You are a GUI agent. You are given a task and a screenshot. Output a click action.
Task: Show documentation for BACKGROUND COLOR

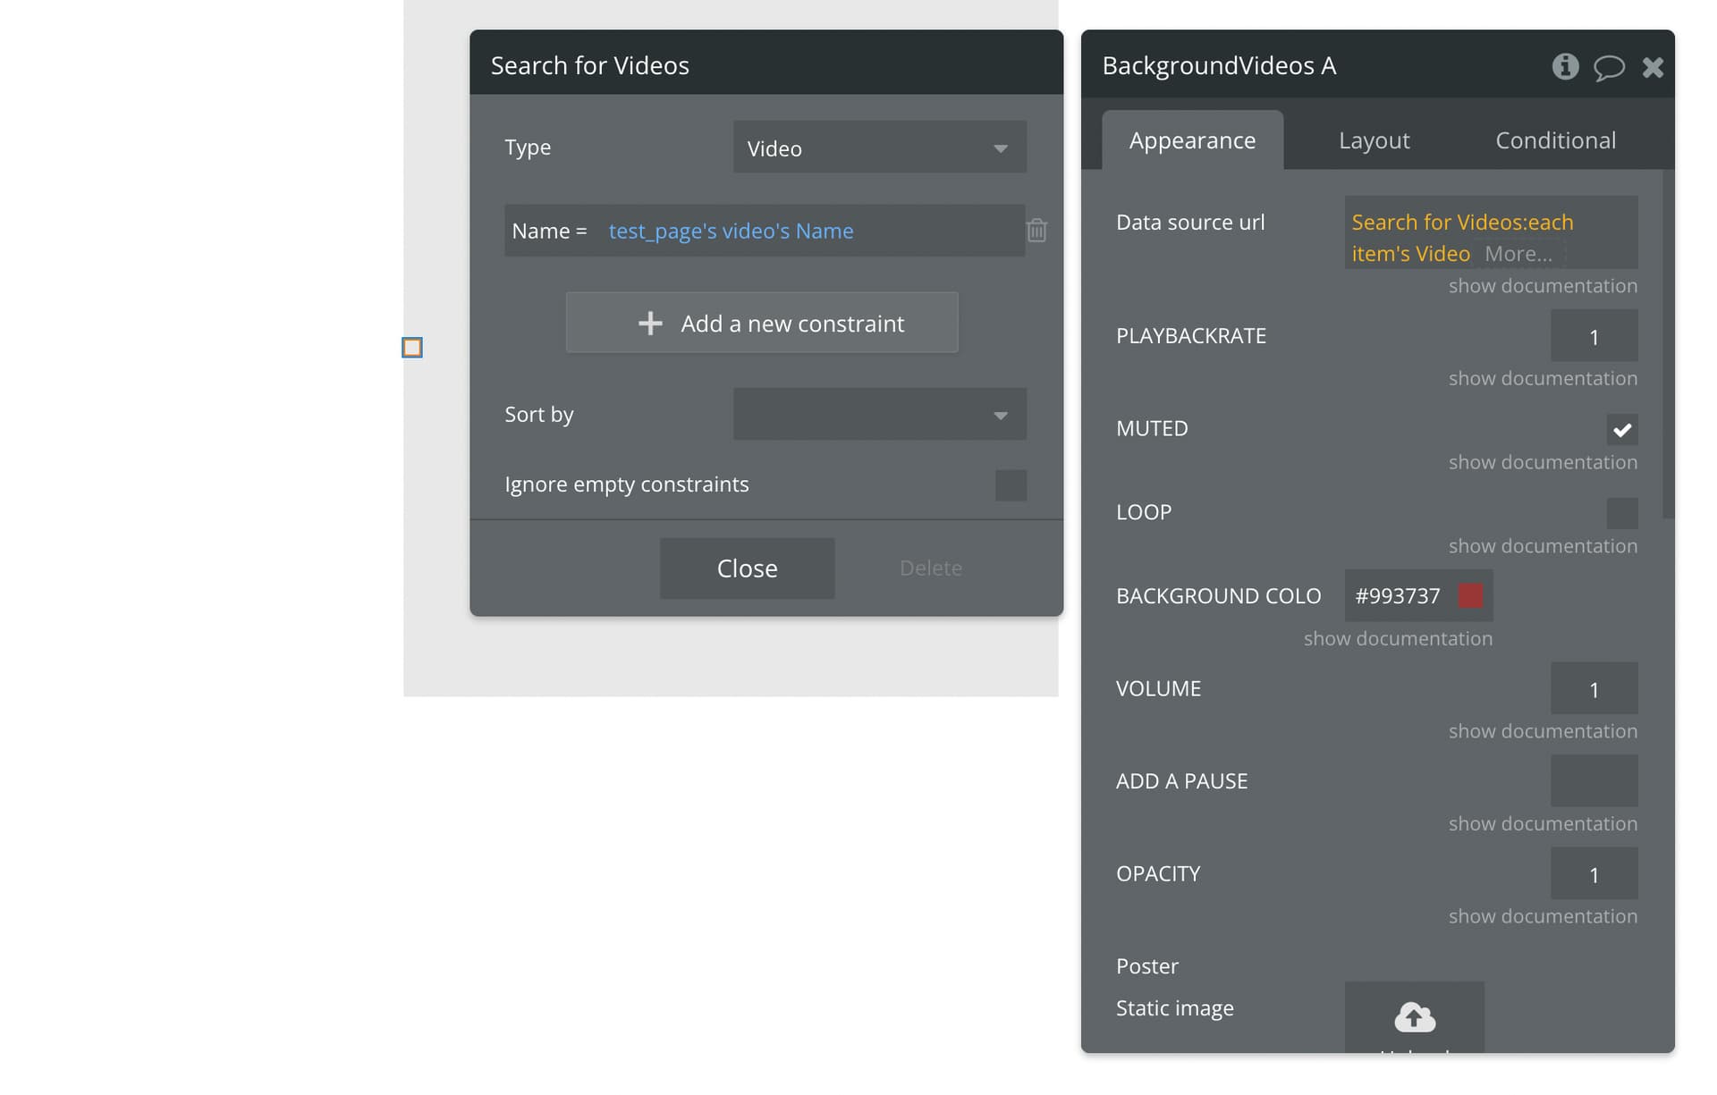click(x=1398, y=638)
